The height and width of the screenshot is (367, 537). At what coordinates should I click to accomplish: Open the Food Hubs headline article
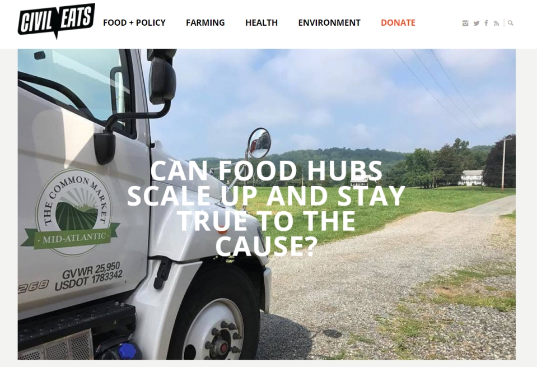point(266,208)
